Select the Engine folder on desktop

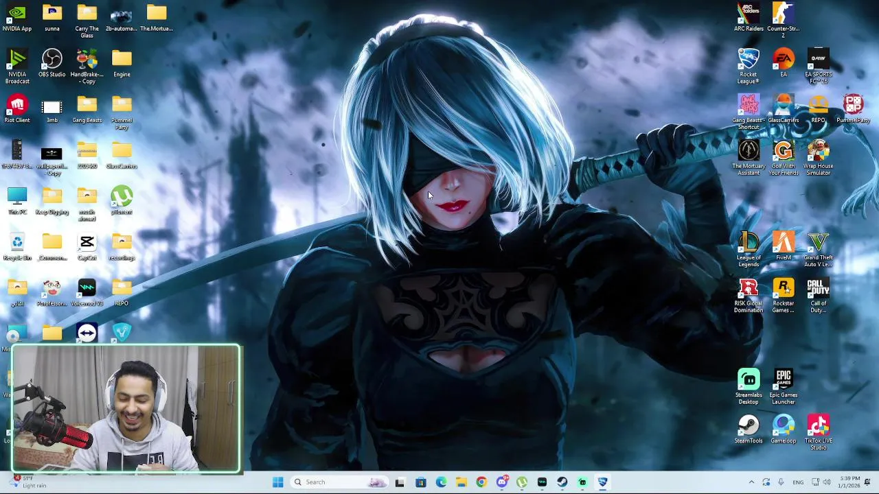coord(122,64)
